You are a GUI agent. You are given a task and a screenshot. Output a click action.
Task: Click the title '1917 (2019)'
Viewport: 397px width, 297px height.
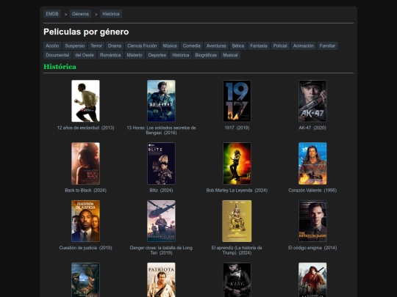click(x=237, y=128)
